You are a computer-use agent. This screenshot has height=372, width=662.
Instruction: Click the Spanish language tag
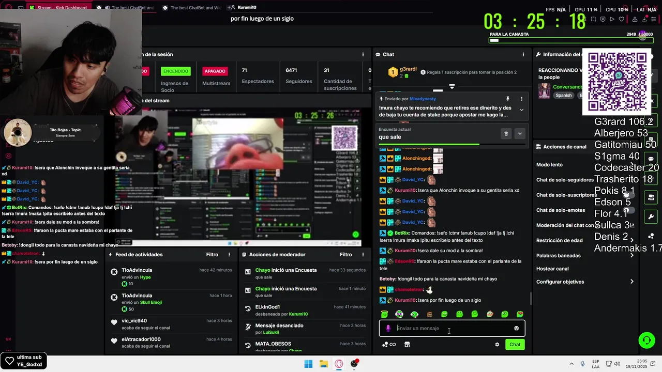[x=563, y=96]
